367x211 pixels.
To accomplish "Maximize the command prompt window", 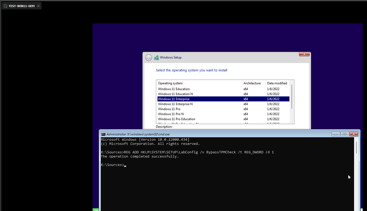I will [x=345, y=134].
